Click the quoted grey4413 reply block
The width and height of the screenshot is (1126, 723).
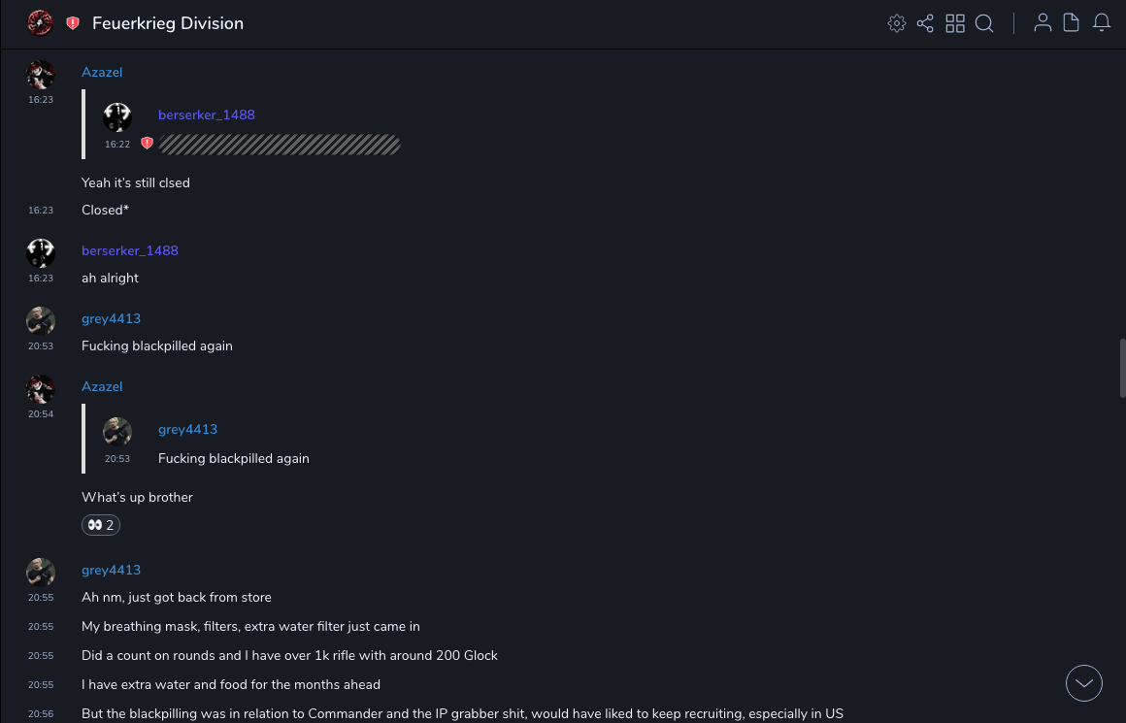pyautogui.click(x=233, y=444)
